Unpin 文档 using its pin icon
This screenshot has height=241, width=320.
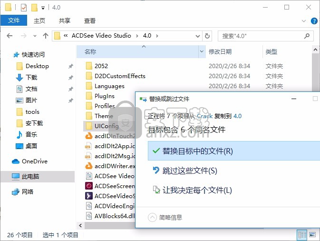(x=71, y=89)
